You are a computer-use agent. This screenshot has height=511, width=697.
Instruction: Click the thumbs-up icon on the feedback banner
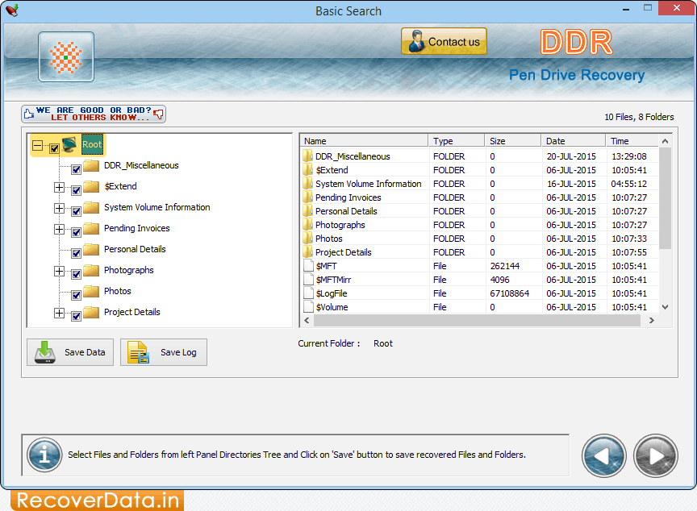(x=28, y=113)
